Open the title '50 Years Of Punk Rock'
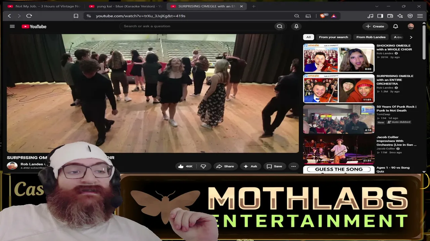The image size is (430, 241). [x=396, y=108]
